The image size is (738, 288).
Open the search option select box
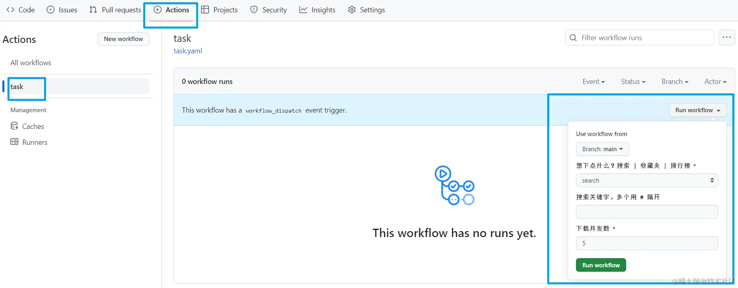click(647, 181)
